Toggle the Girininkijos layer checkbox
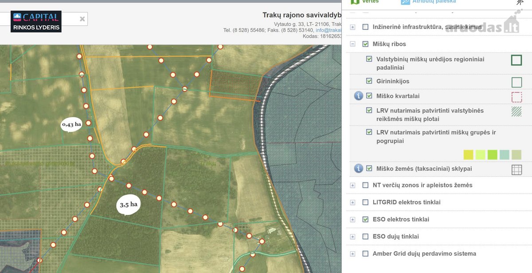 [x=369, y=81]
